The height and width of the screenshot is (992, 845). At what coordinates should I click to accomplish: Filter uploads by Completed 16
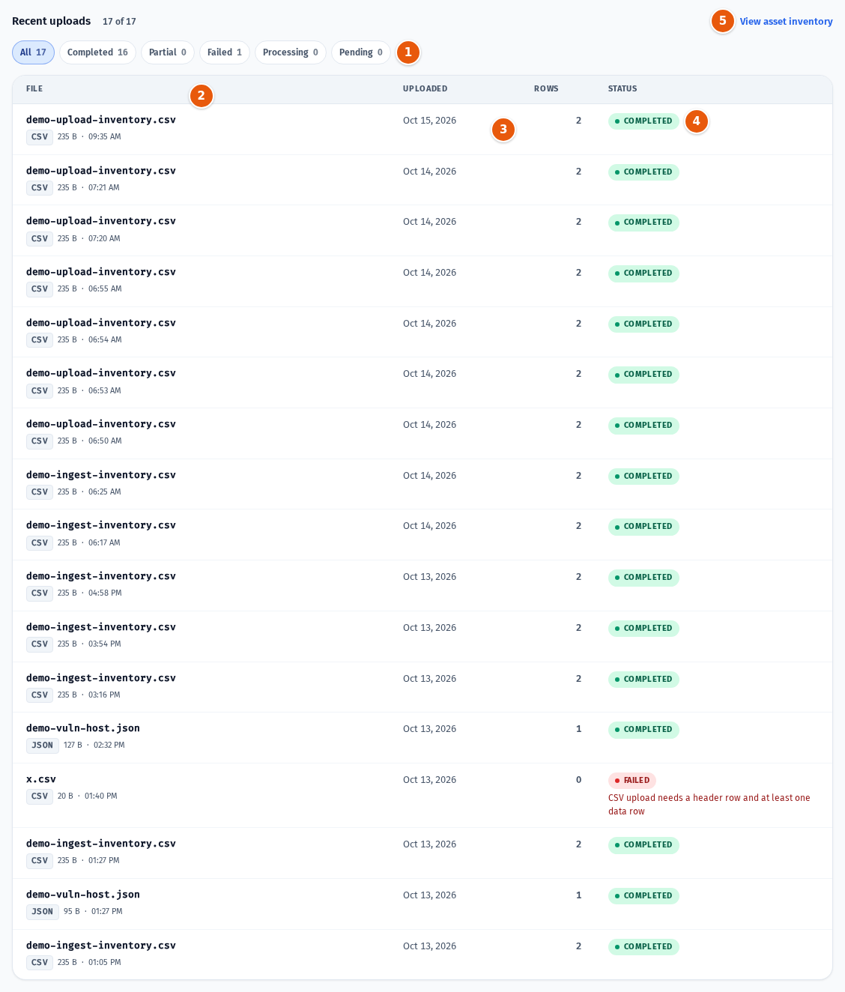click(97, 52)
